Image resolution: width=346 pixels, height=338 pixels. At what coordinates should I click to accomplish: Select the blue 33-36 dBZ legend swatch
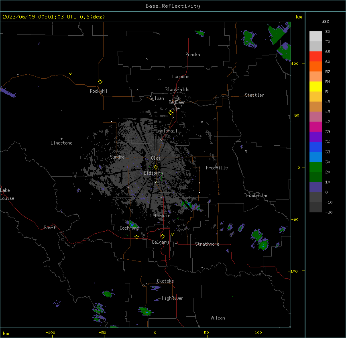pos(315,147)
